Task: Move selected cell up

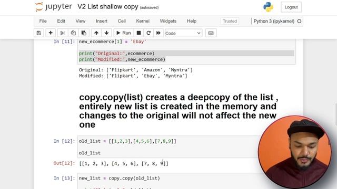Action: (96, 33)
